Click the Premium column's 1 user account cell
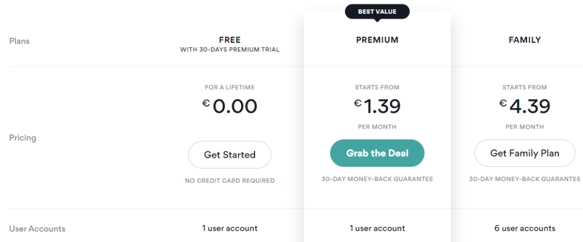This screenshot has height=242, width=583. pyautogui.click(x=377, y=228)
